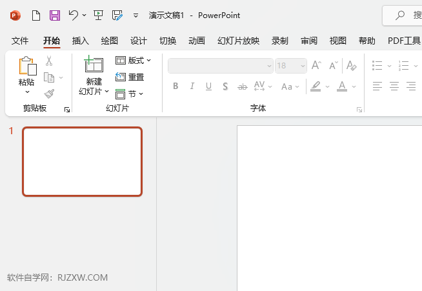Open character spacing AV dropdown

coord(263,86)
